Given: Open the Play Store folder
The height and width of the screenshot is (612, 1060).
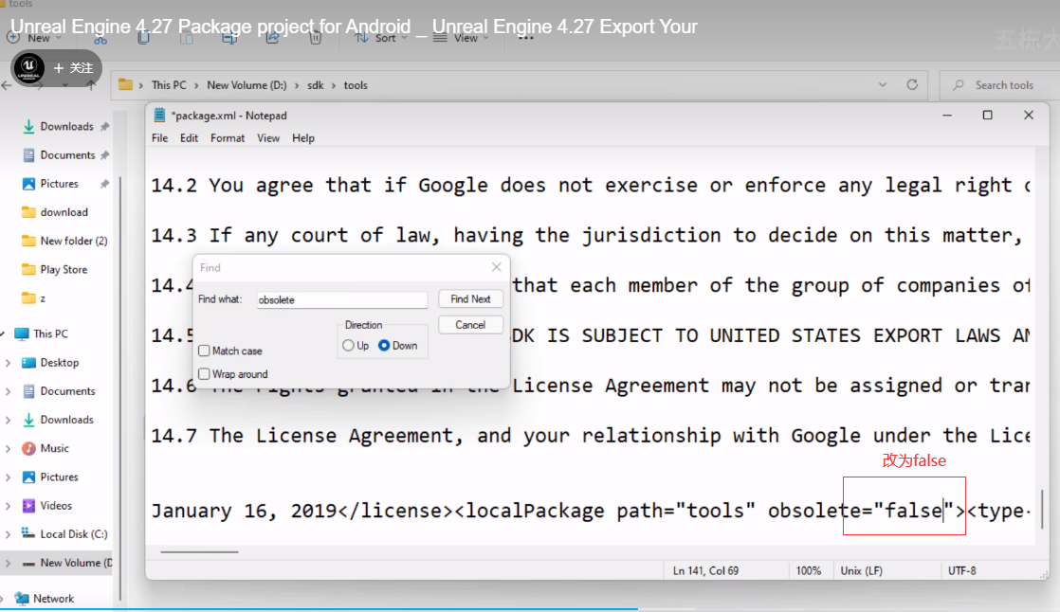Looking at the screenshot, I should [x=55, y=269].
